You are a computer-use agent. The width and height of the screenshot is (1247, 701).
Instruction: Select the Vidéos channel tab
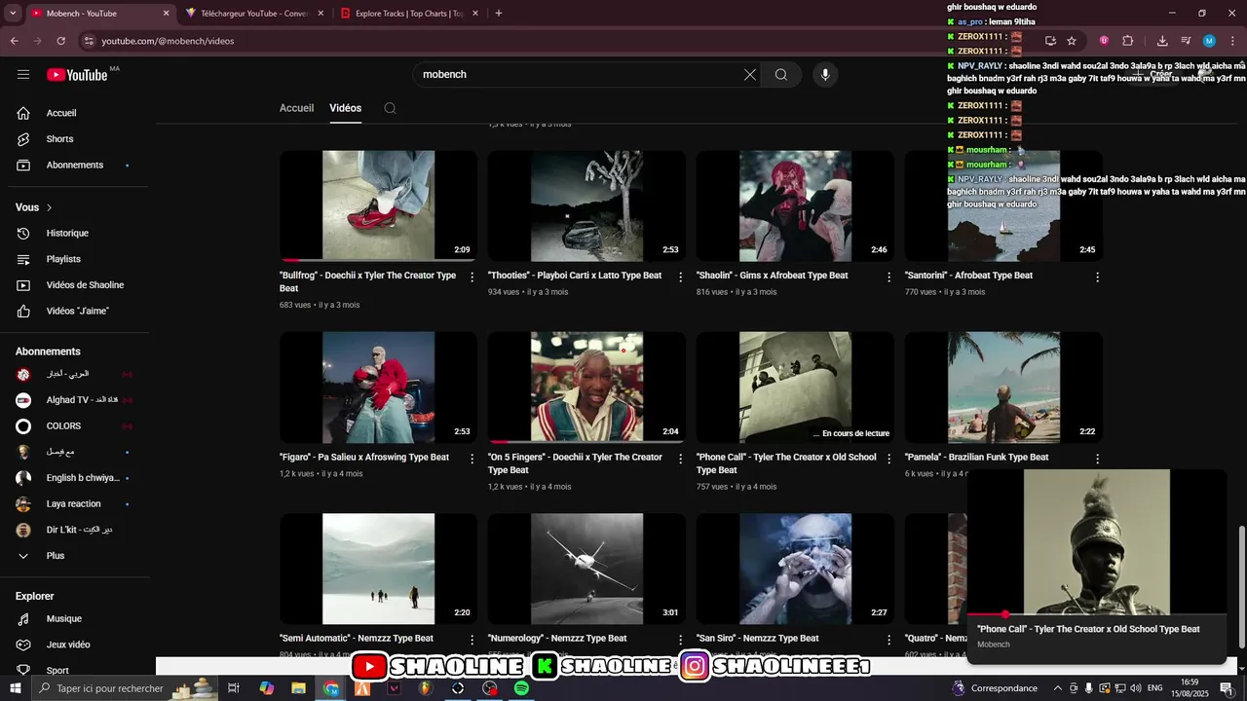(x=345, y=108)
